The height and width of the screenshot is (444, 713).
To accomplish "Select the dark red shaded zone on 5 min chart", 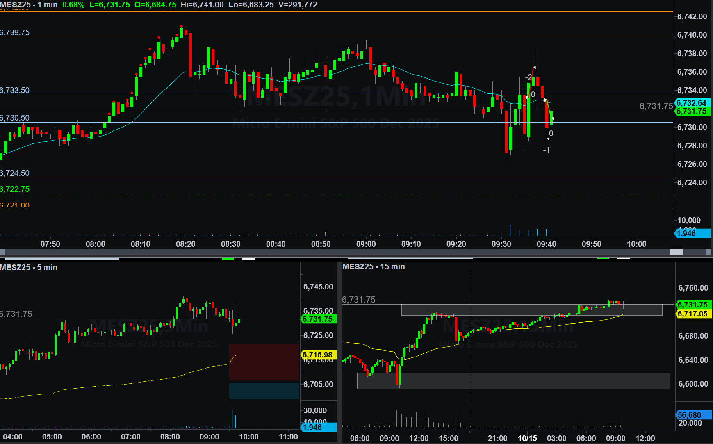I will pos(264,362).
